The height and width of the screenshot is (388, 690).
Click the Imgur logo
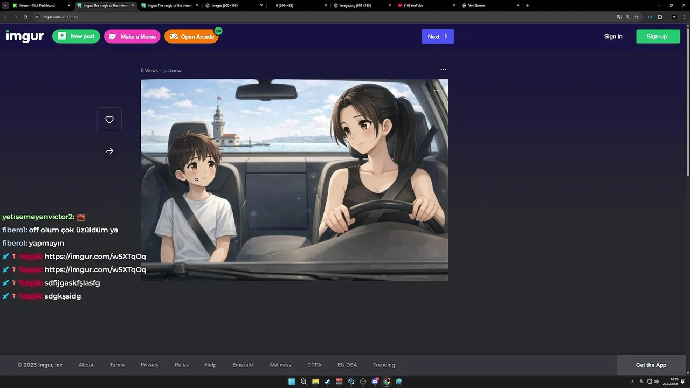click(x=25, y=36)
